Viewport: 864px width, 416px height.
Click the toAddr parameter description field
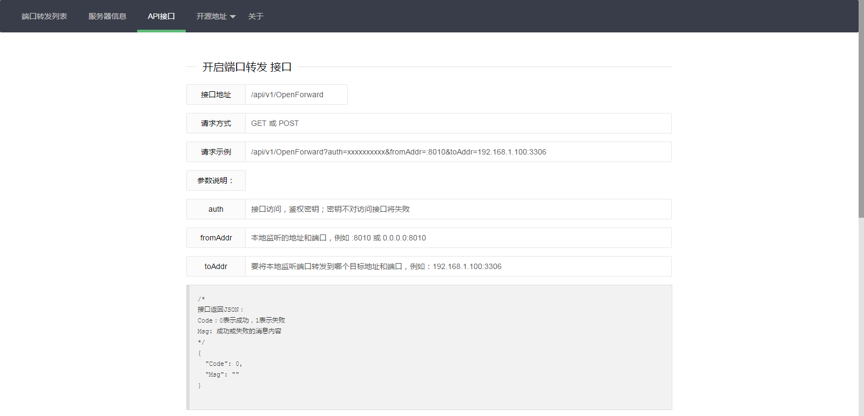(x=458, y=266)
